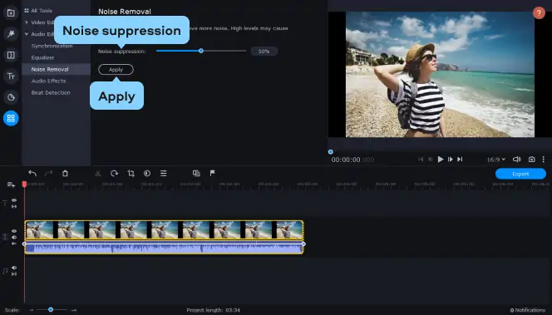Click the Apply button
Image resolution: width=552 pixels, height=315 pixels.
116,70
